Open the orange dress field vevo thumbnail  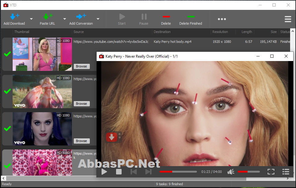pos(42,92)
